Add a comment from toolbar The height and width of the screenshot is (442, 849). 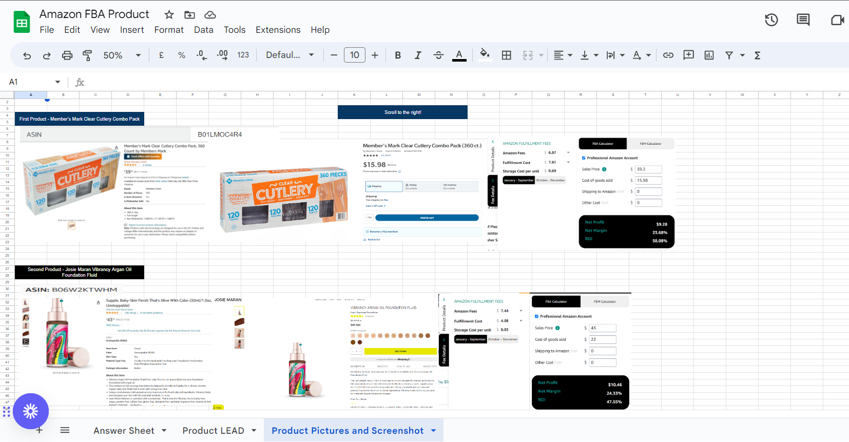[x=689, y=55]
